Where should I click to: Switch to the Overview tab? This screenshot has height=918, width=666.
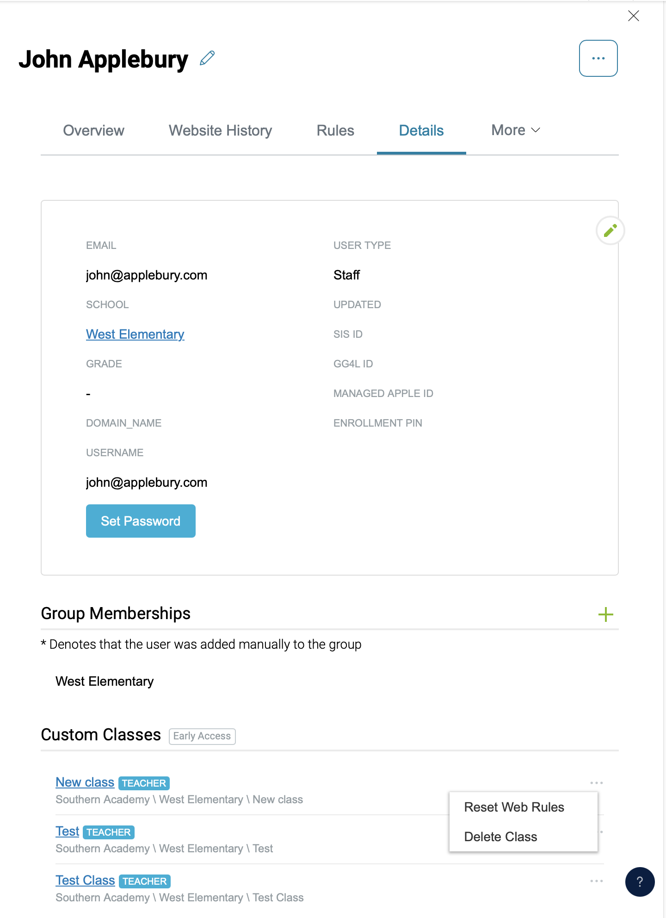click(x=93, y=130)
